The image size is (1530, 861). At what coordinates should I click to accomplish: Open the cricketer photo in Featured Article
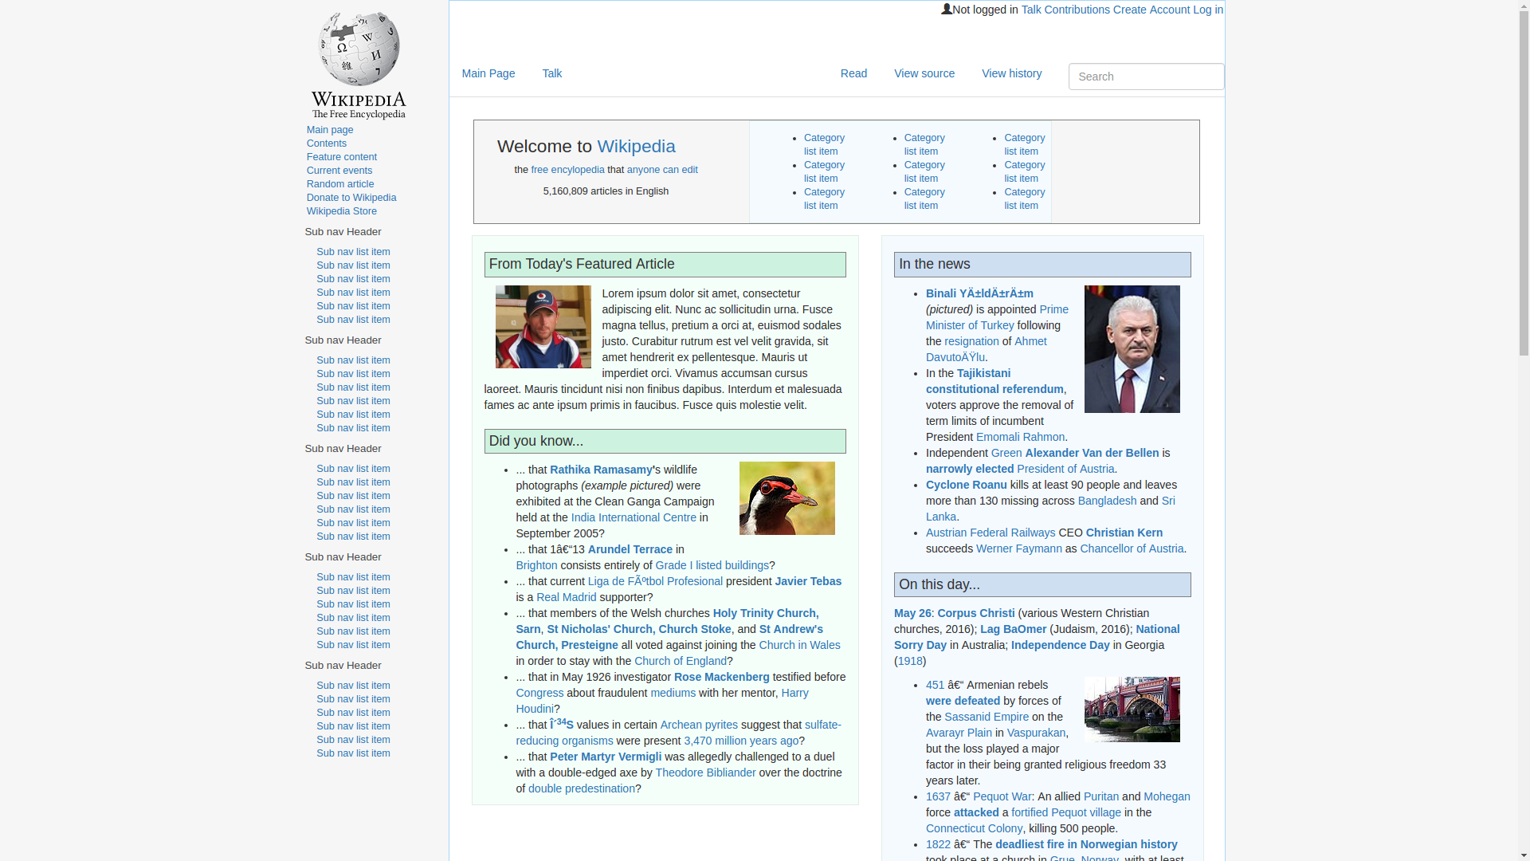click(543, 327)
